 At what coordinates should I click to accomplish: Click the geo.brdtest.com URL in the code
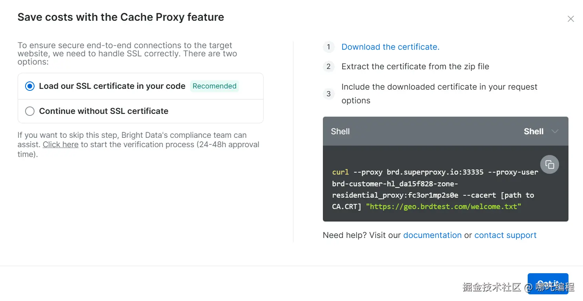tap(443, 206)
